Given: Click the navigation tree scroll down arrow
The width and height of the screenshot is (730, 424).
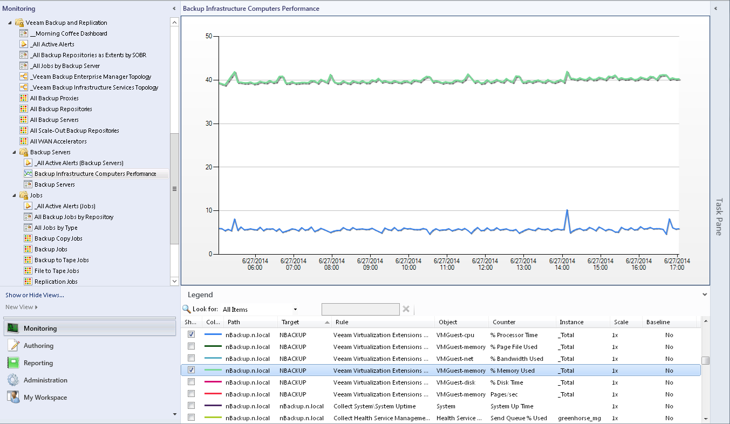Looking at the screenshot, I should (x=174, y=281).
